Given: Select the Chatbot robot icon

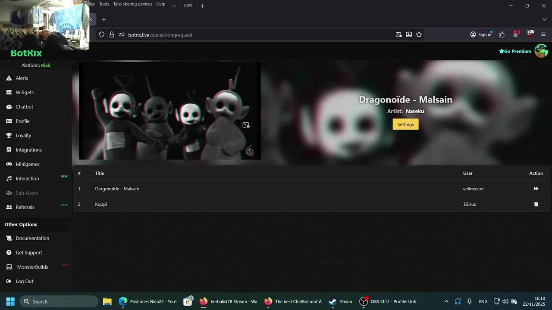Looking at the screenshot, I should (x=9, y=107).
